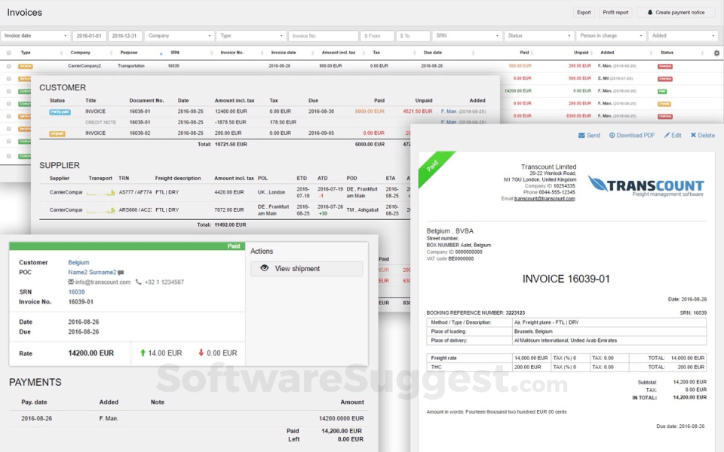Open SRN 16039 link in detail panel
Viewport: 724px width, 452px height.
[x=77, y=292]
